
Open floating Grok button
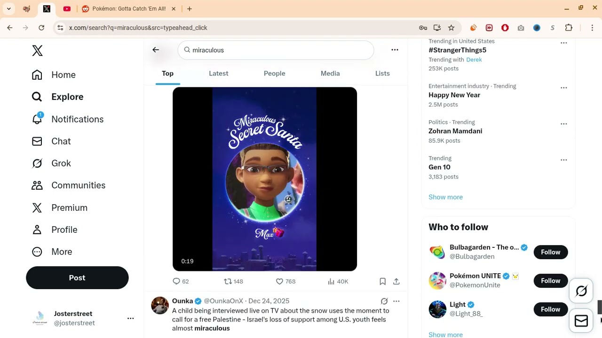[581, 292]
